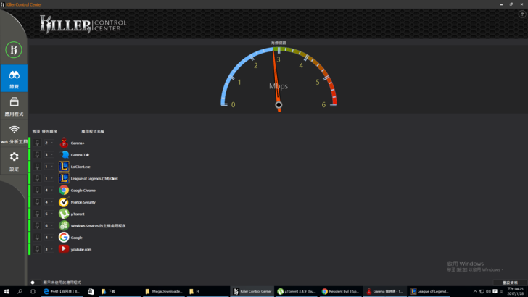Open priority dropdown for Google row
The width and height of the screenshot is (528, 297).
[49, 237]
